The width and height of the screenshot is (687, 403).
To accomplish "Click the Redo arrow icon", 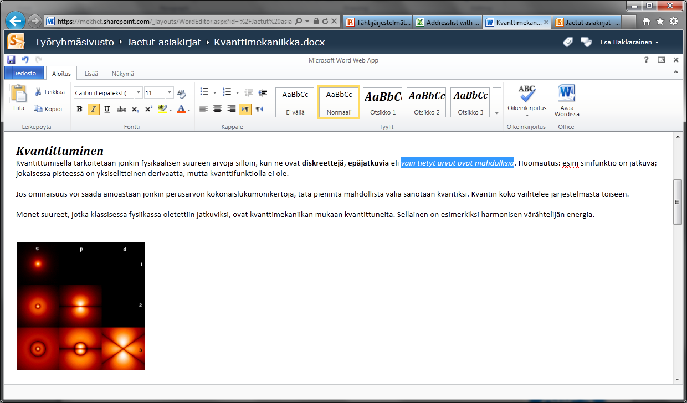I will (39, 60).
